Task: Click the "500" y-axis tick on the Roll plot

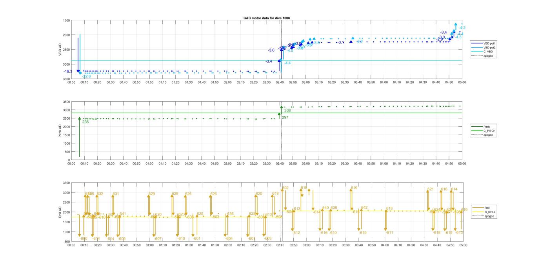Action: click(x=68, y=242)
